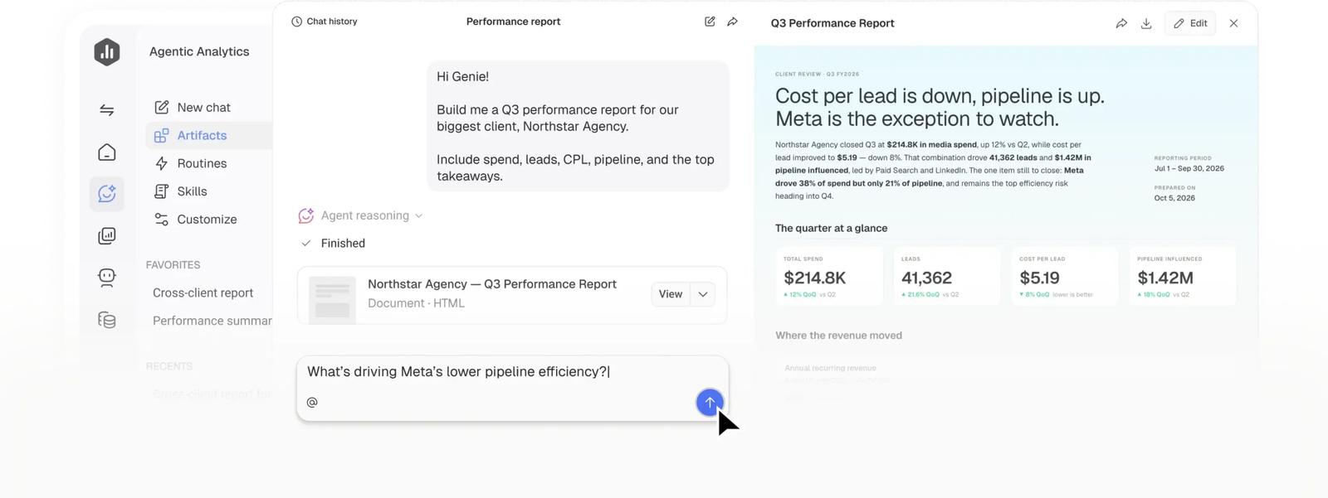Click the Leads 41,362 card

click(x=947, y=276)
